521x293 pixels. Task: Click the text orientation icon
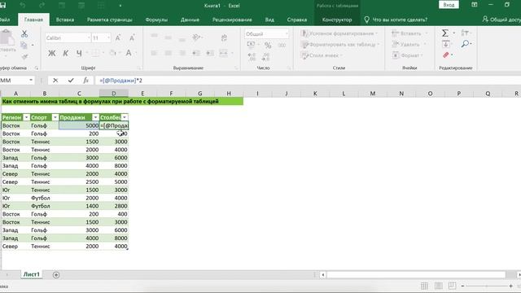pos(196,37)
